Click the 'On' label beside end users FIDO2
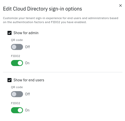The image size is (125, 121). pyautogui.click(x=27, y=110)
